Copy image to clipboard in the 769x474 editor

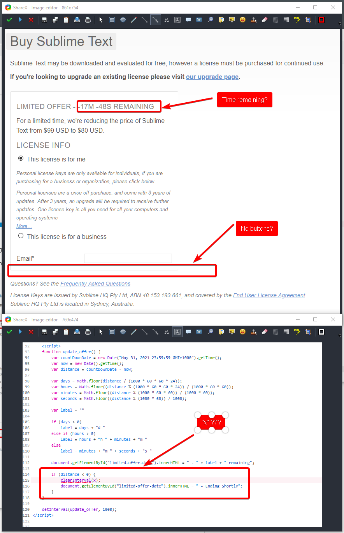(66, 332)
